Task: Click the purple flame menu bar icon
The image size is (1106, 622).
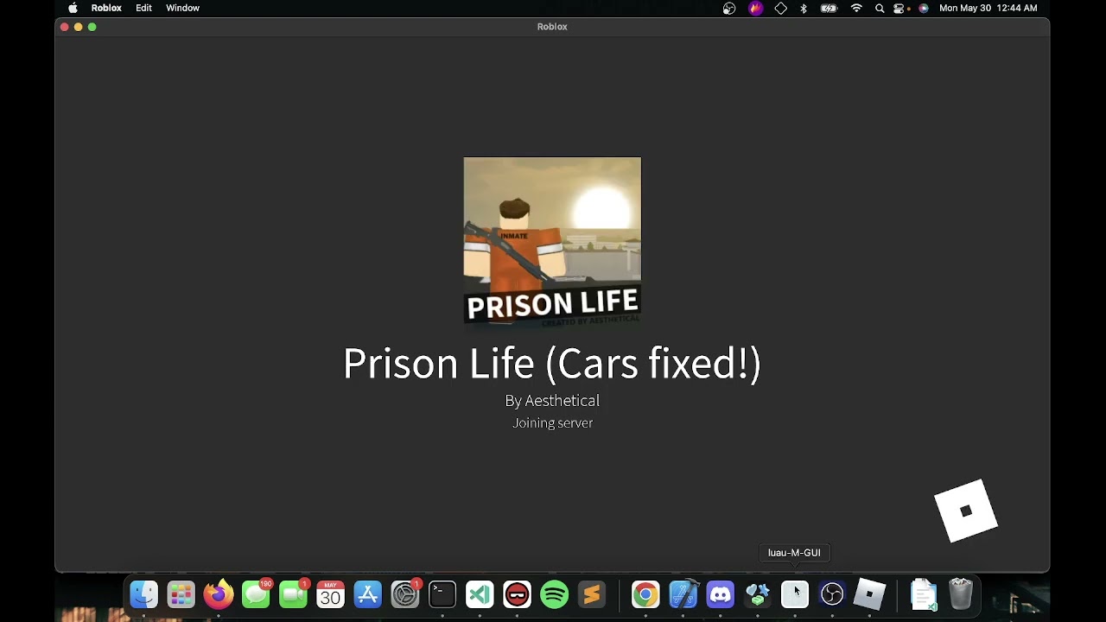Action: pyautogui.click(x=756, y=8)
